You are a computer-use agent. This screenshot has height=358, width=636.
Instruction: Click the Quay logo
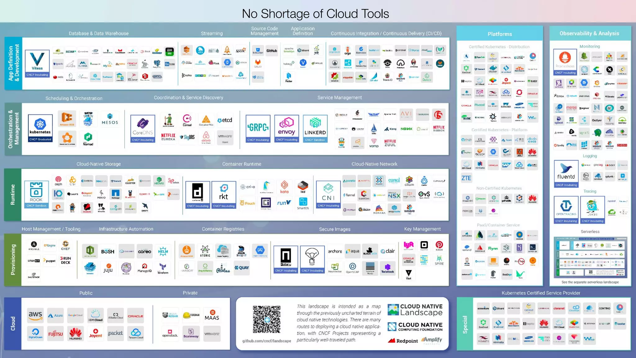tap(242, 268)
